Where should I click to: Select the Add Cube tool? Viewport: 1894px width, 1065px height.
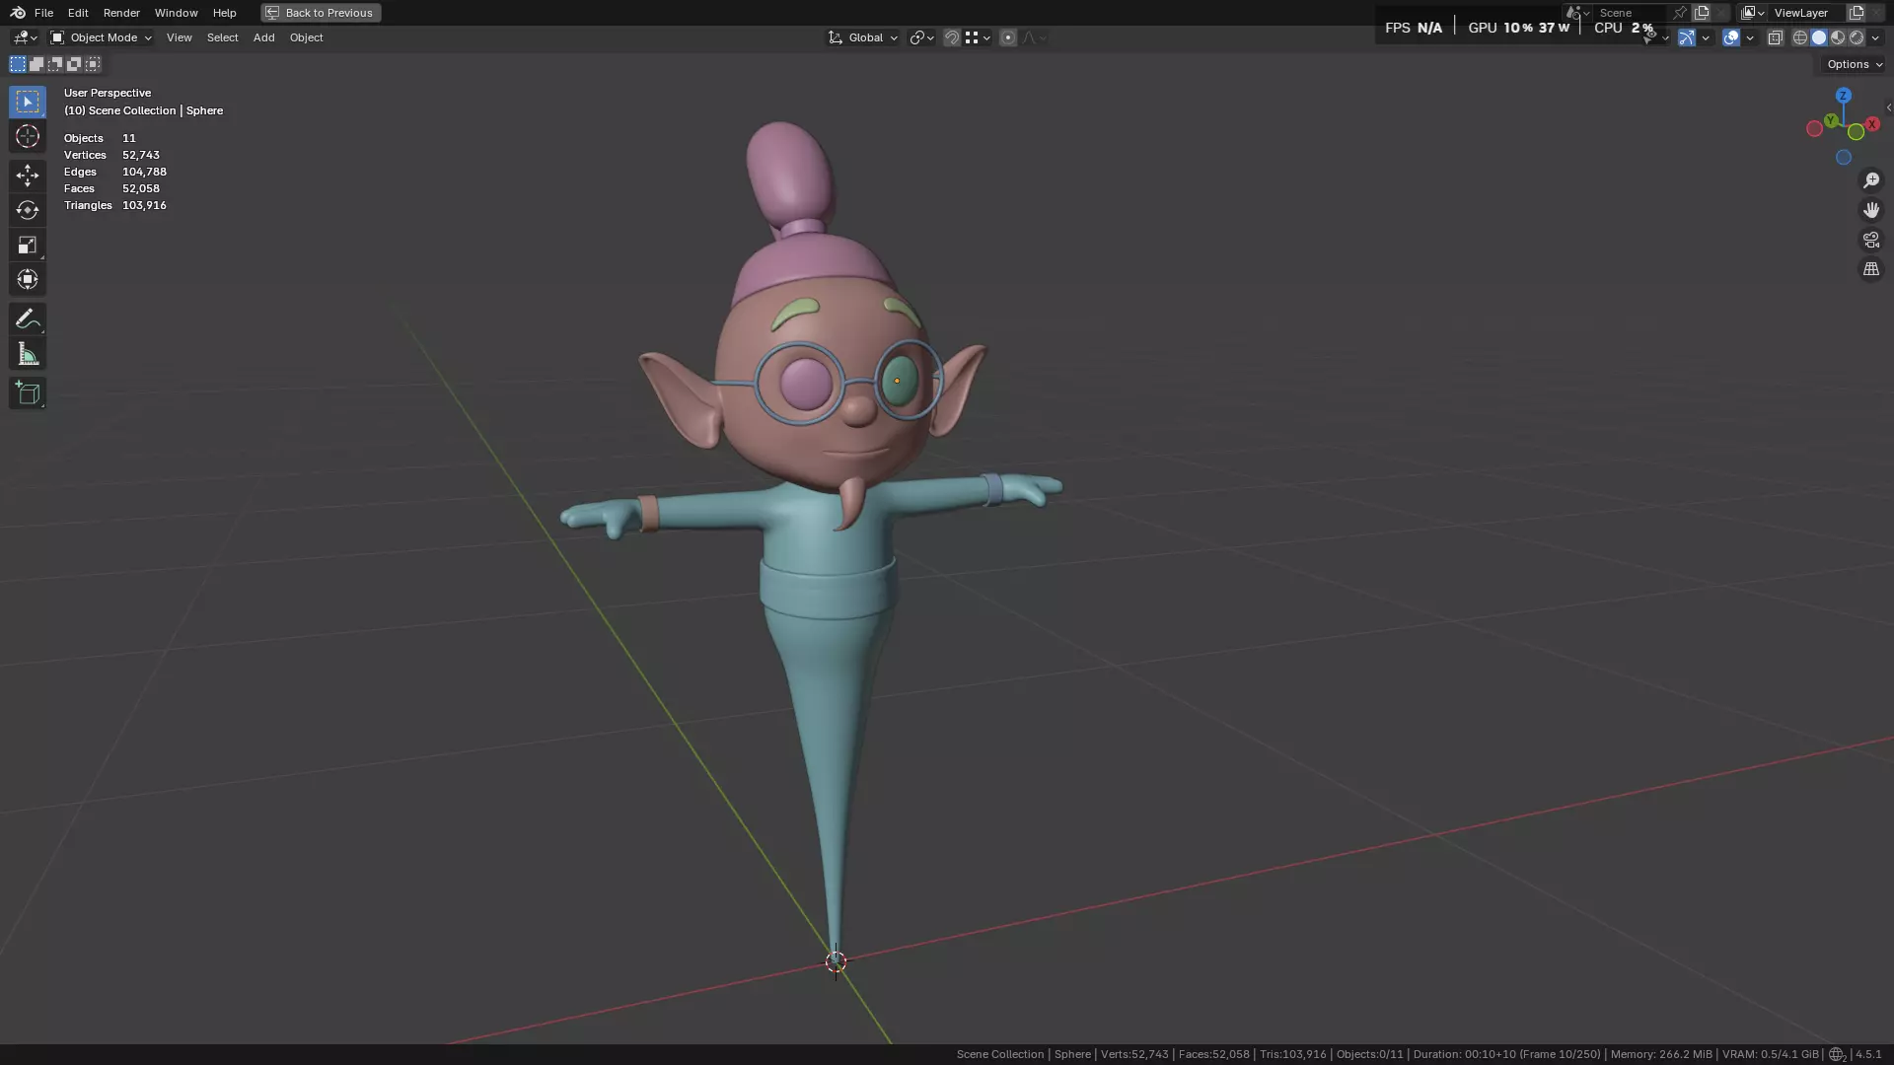click(x=28, y=393)
